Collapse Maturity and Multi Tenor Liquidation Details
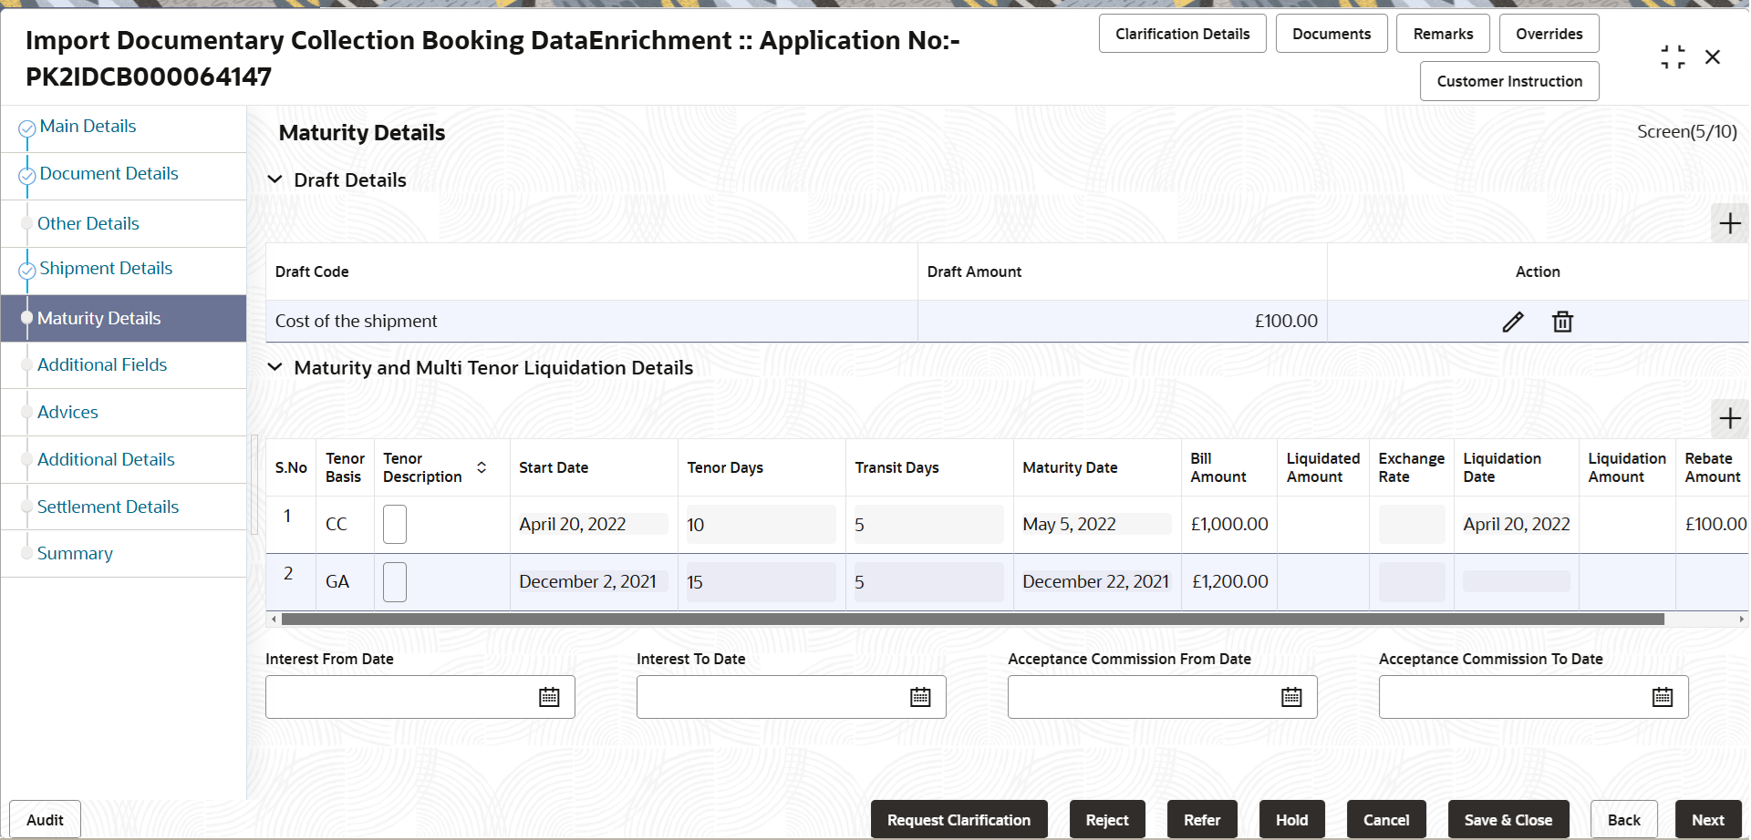Viewport: 1751px width, 840px height. 275,367
